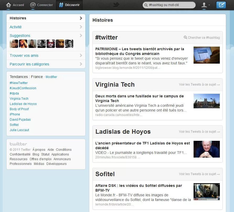This screenshot has width=234, height=212.
Task: Open the user profile dropdown menu
Action: pos(206,5)
